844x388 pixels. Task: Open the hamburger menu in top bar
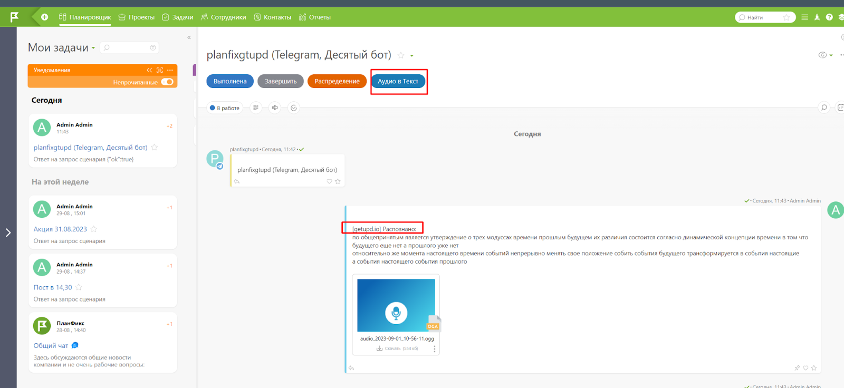click(x=805, y=17)
